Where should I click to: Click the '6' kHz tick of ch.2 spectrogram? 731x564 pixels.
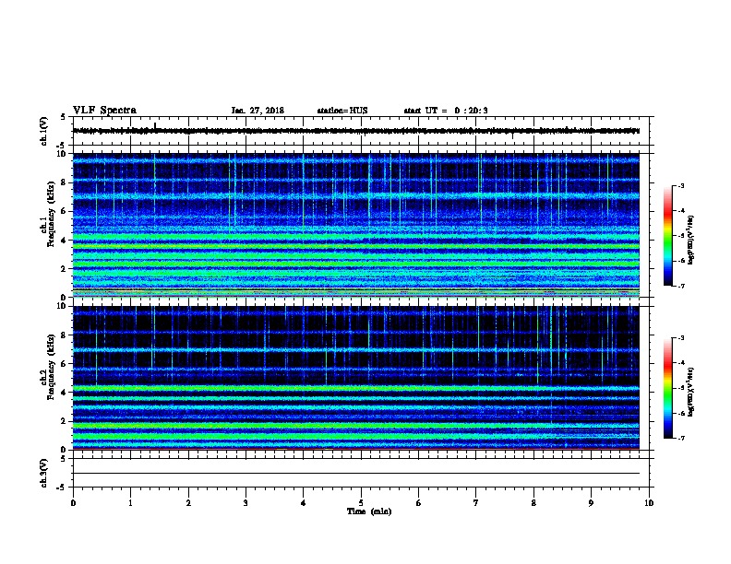tap(65, 364)
